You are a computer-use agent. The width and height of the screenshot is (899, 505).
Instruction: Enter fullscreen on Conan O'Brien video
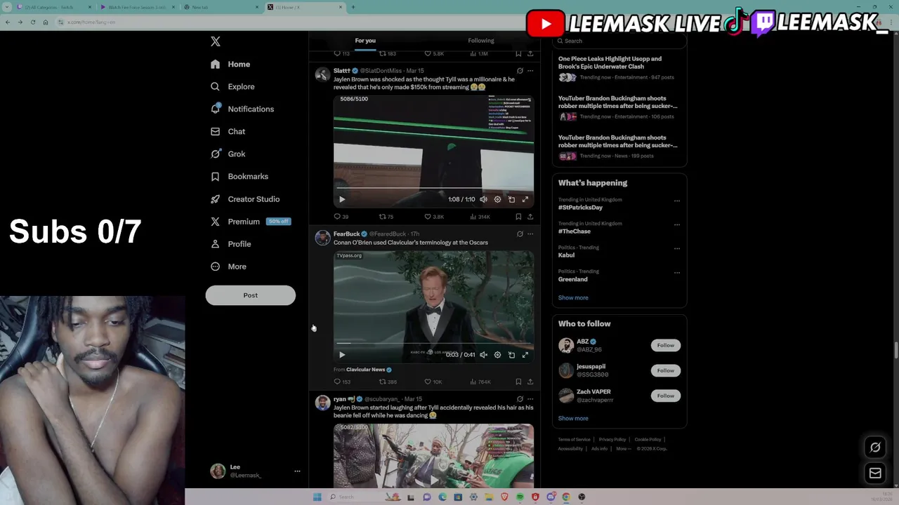525,355
